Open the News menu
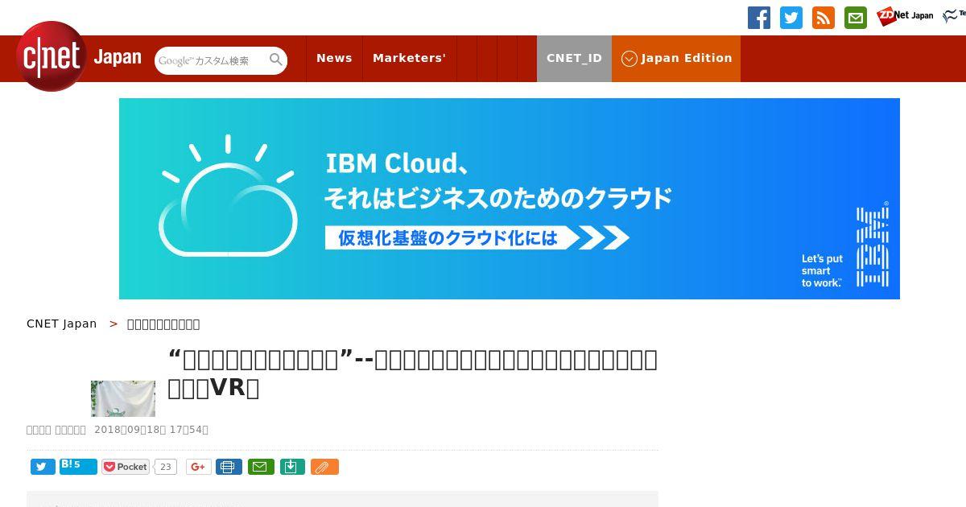Viewport: 966px width, 507px height. coord(334,58)
